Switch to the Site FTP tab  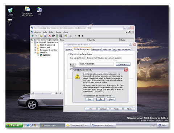click(69, 50)
